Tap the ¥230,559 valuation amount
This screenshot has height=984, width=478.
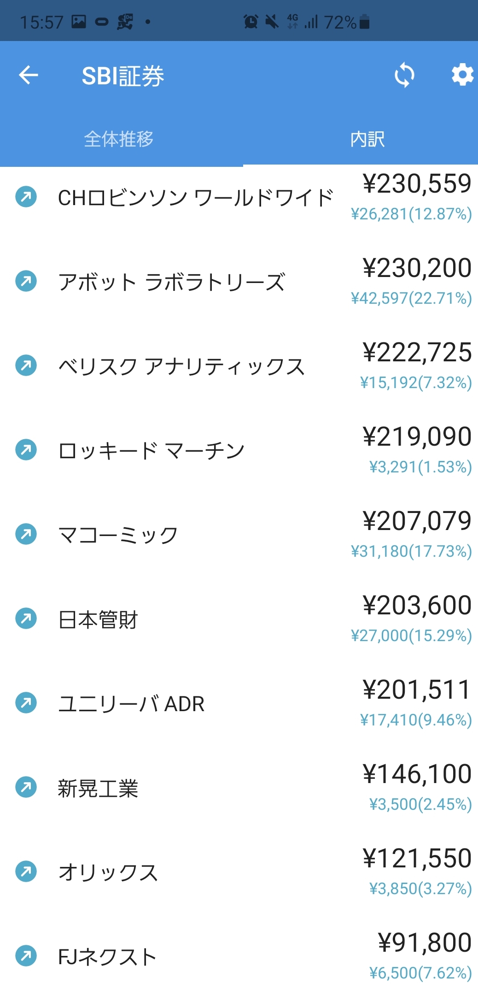(x=417, y=183)
